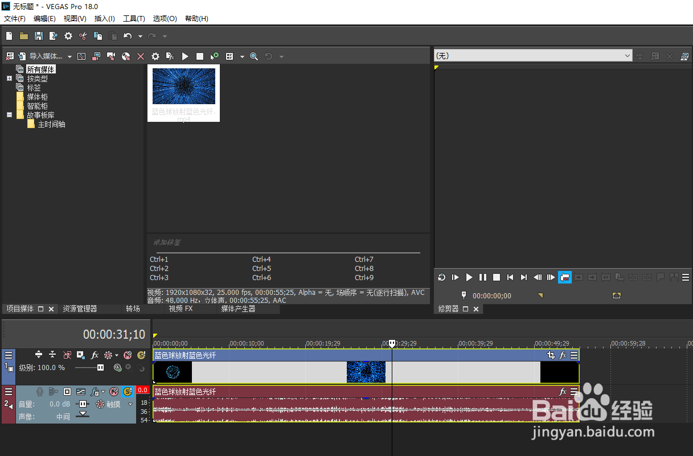The width and height of the screenshot is (693, 456).
Task: Switch to the 转场 tab
Action: click(x=133, y=309)
